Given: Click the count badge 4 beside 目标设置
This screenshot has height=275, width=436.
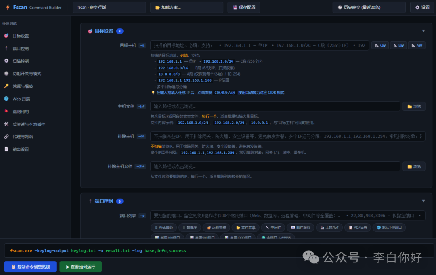Looking at the screenshot, I should click(120, 31).
